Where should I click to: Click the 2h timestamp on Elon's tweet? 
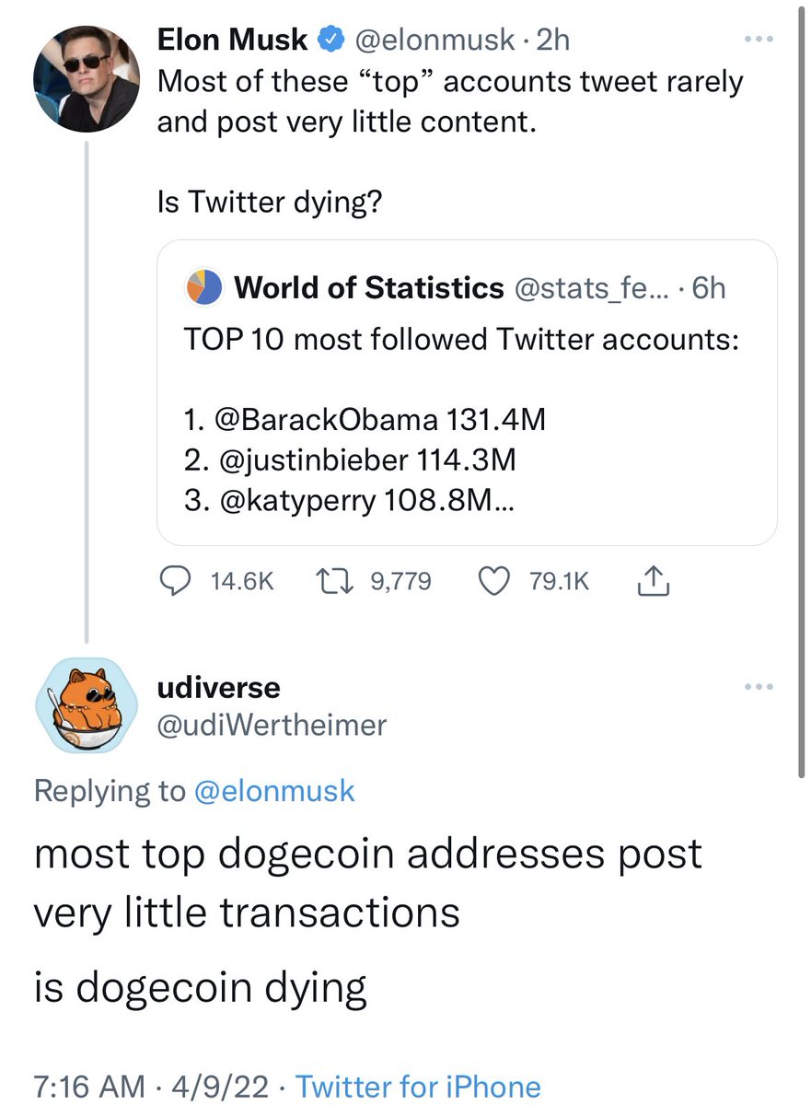[x=552, y=40]
